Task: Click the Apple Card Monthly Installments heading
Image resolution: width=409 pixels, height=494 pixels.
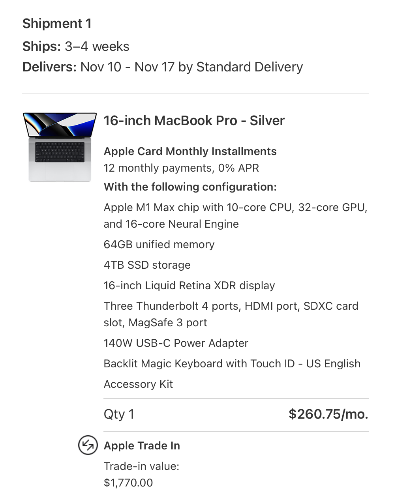Action: [190, 152]
